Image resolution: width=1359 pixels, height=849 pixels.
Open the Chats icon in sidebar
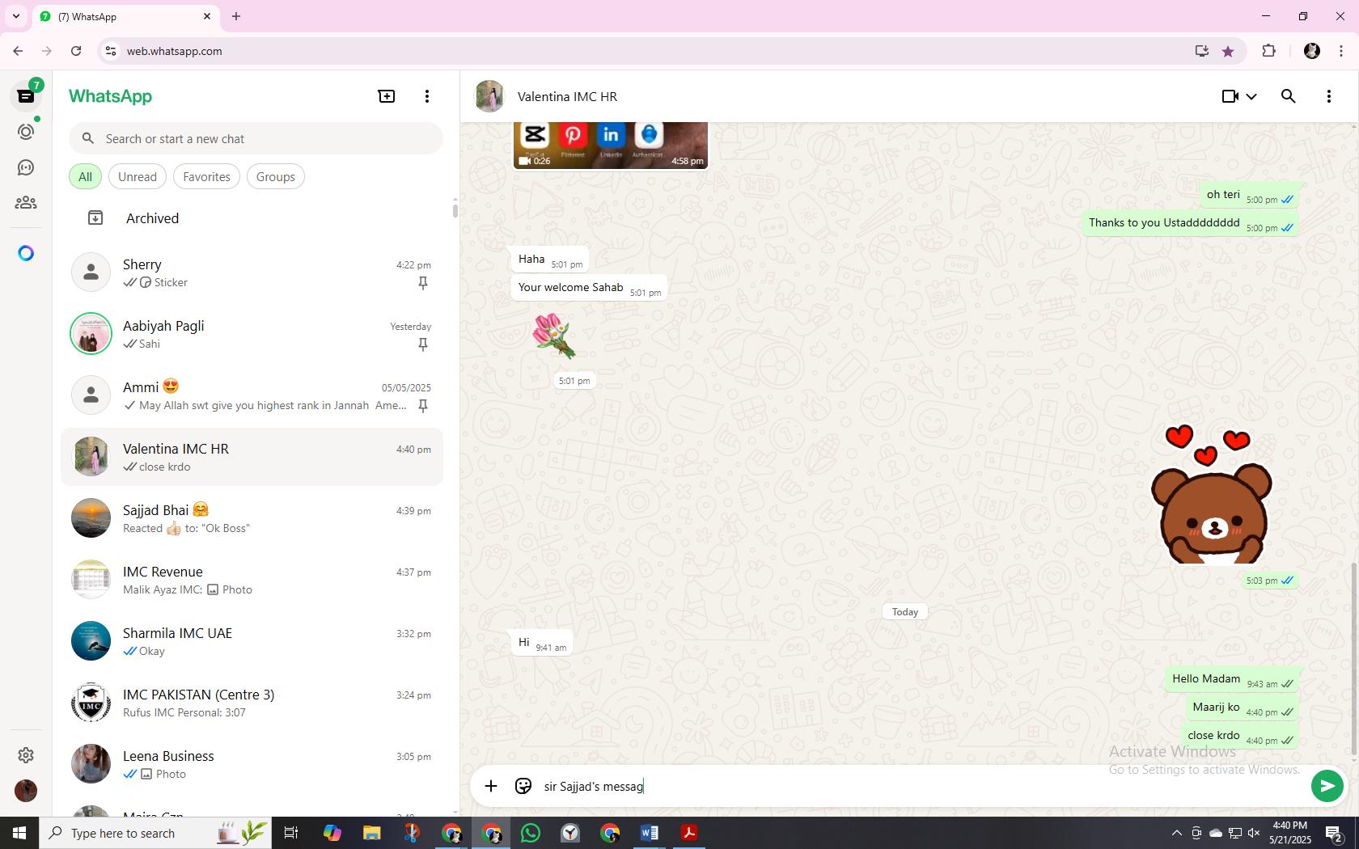[x=26, y=96]
